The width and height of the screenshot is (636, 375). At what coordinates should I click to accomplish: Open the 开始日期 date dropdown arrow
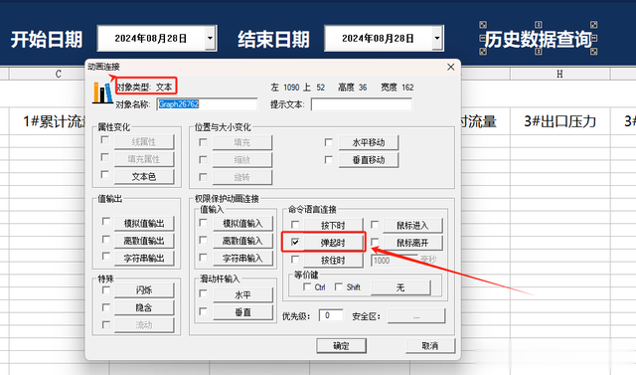tap(210, 38)
